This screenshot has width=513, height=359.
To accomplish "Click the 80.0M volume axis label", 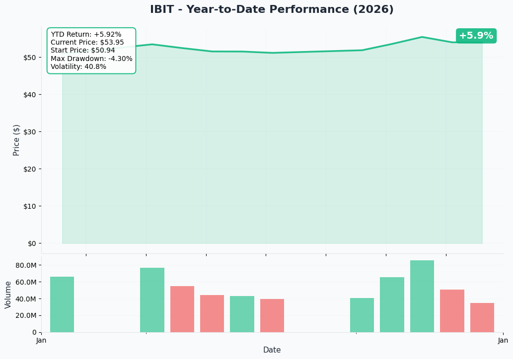I will tap(26, 265).
